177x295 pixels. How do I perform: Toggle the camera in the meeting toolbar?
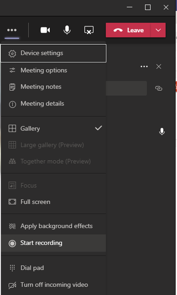click(45, 30)
